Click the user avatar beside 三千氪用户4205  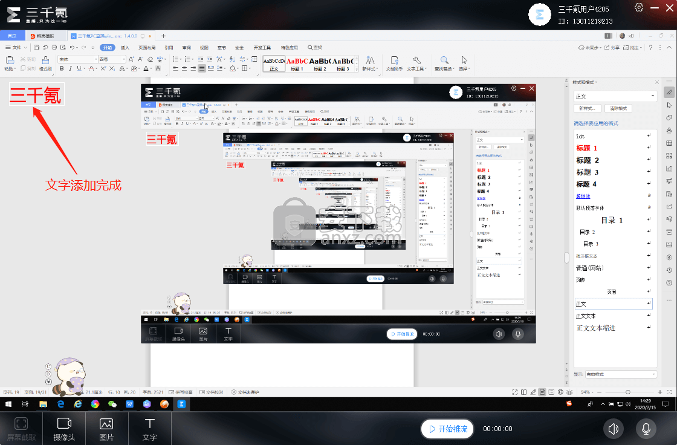pyautogui.click(x=540, y=15)
